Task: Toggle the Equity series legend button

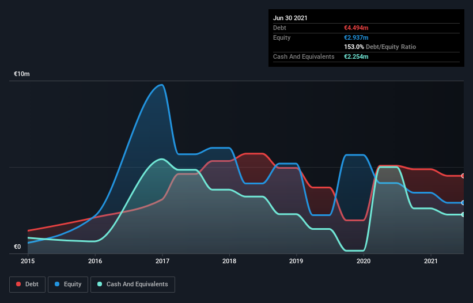Action: pos(68,285)
